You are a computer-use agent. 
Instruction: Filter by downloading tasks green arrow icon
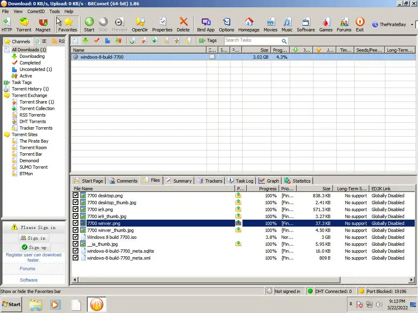point(86,40)
